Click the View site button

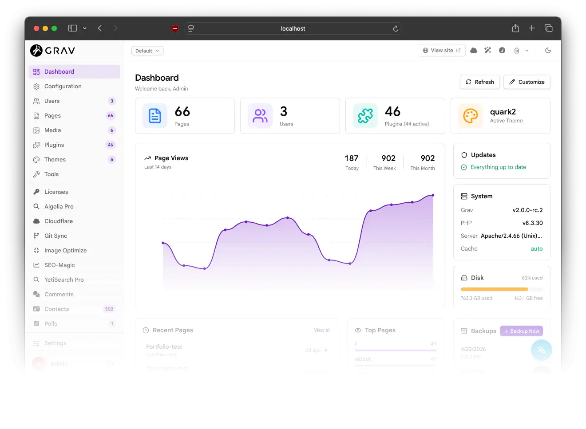(442, 51)
